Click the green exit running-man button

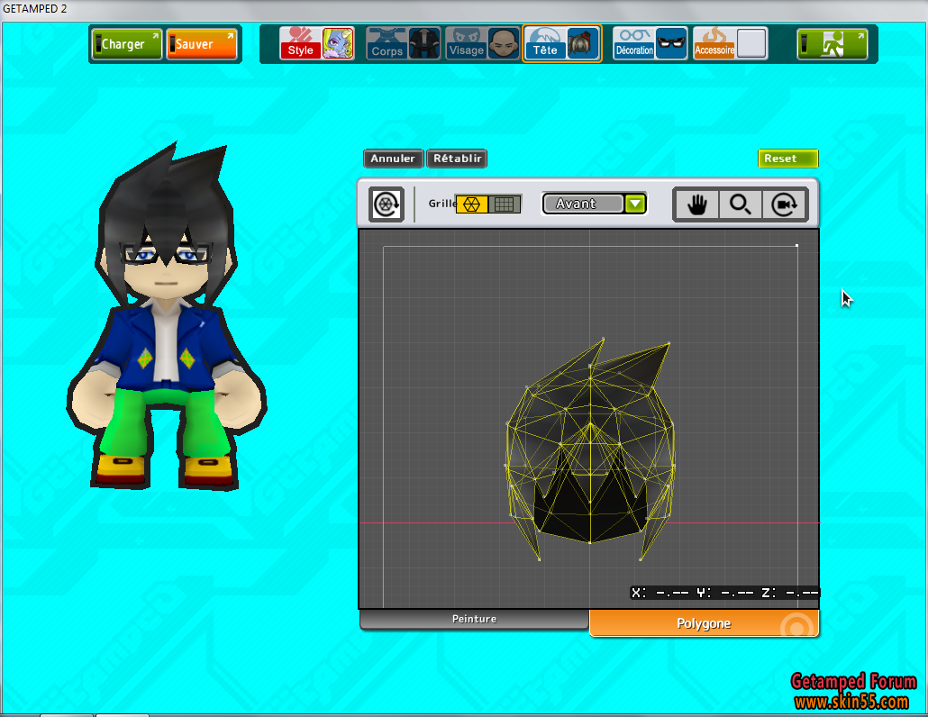832,44
